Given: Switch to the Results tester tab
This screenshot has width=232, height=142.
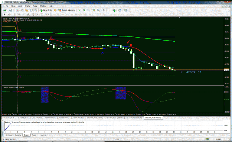Looking at the screenshot, I should (x=18, y=135).
